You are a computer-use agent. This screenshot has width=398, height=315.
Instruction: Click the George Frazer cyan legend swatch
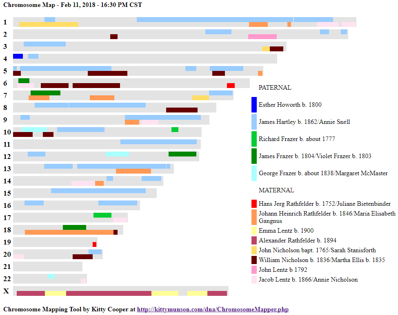point(254,173)
